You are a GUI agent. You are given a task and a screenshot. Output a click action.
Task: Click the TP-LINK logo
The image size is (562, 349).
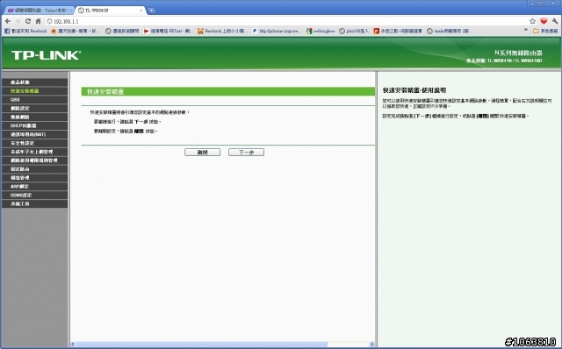pos(47,55)
